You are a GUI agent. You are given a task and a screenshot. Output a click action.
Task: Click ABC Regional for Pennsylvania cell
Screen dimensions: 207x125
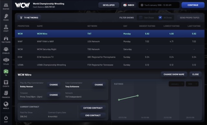pos(101,57)
